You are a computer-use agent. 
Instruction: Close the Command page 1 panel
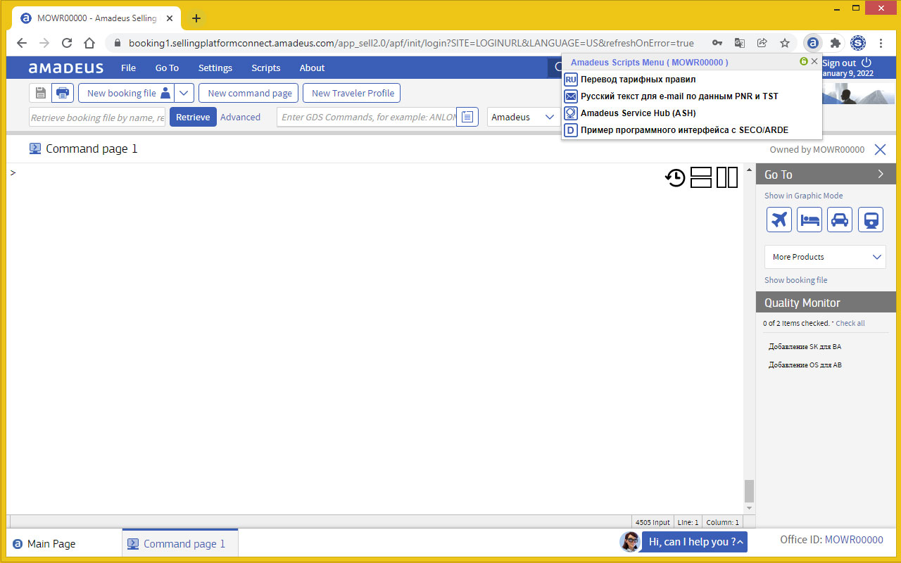pos(880,149)
